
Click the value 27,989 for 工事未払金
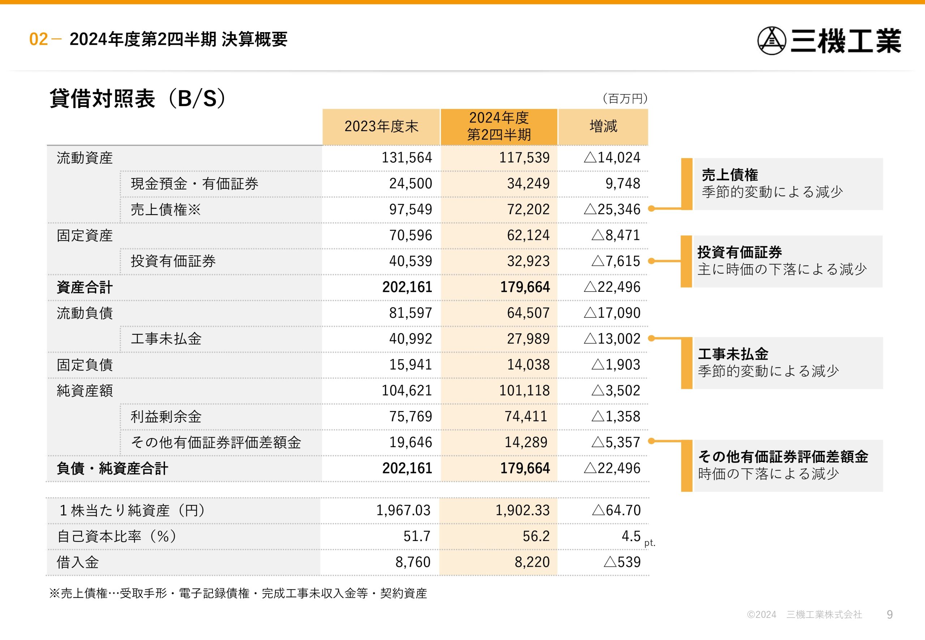coord(528,339)
